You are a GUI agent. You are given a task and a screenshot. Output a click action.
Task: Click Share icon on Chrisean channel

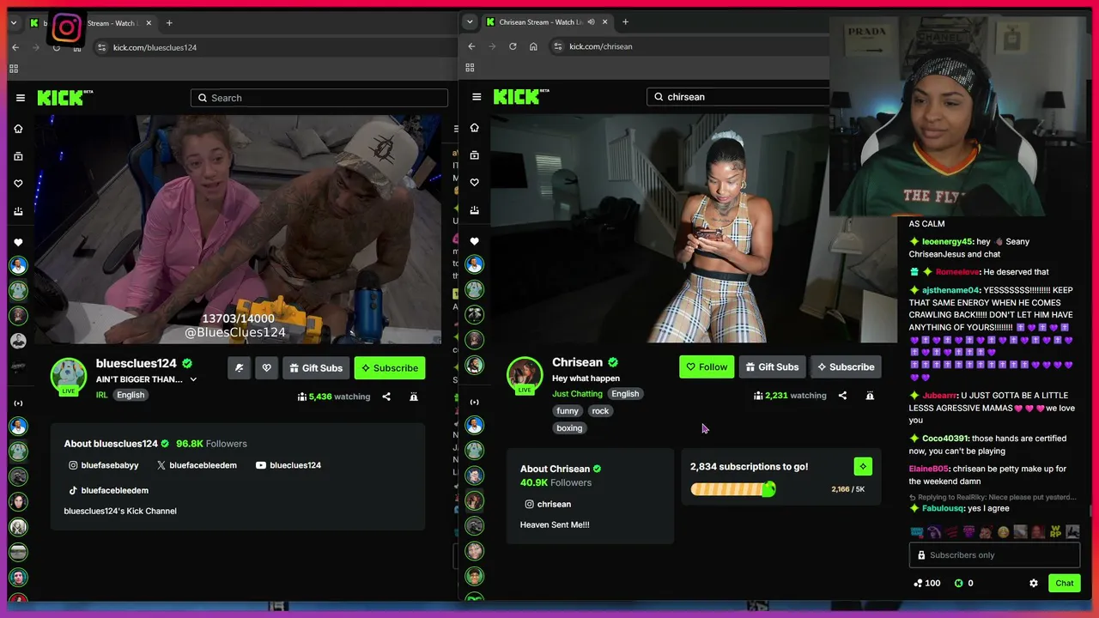click(x=842, y=396)
